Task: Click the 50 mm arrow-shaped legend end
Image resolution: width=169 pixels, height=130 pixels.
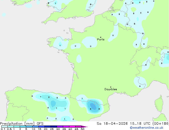Action: (x=84, y=127)
